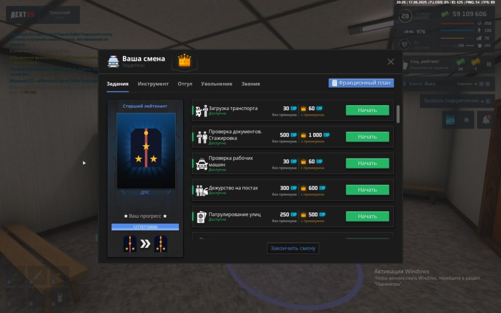Click the level 28 circle in the HUD

(x=405, y=16)
